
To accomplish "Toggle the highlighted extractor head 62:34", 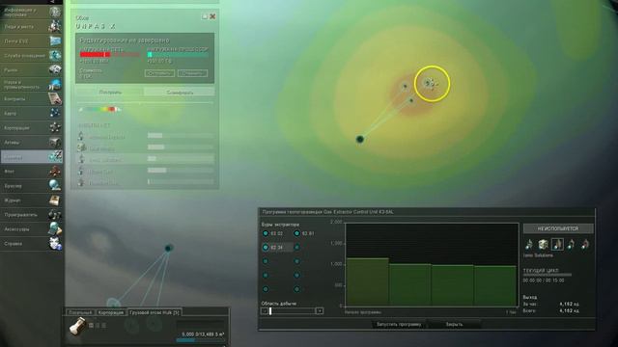I will click(266, 248).
